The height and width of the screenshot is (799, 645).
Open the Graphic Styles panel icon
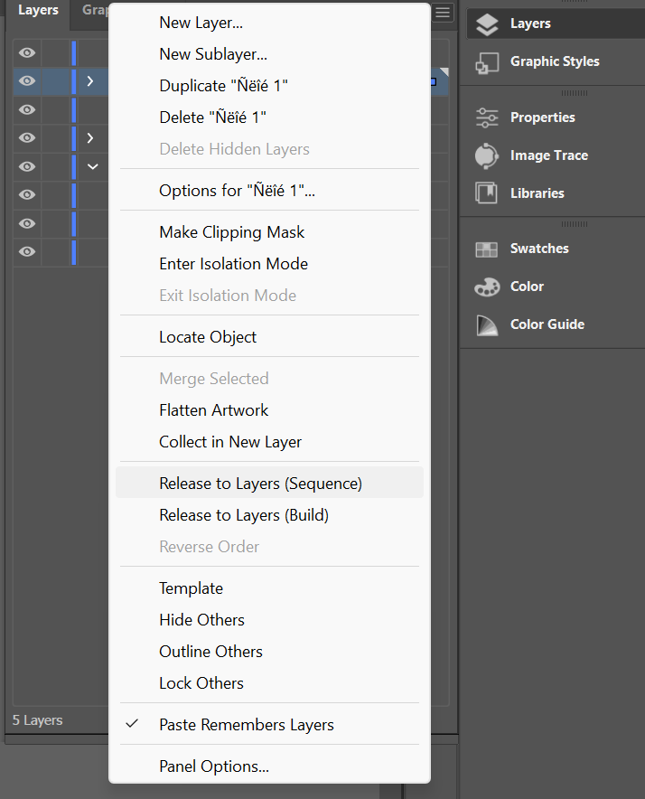487,62
